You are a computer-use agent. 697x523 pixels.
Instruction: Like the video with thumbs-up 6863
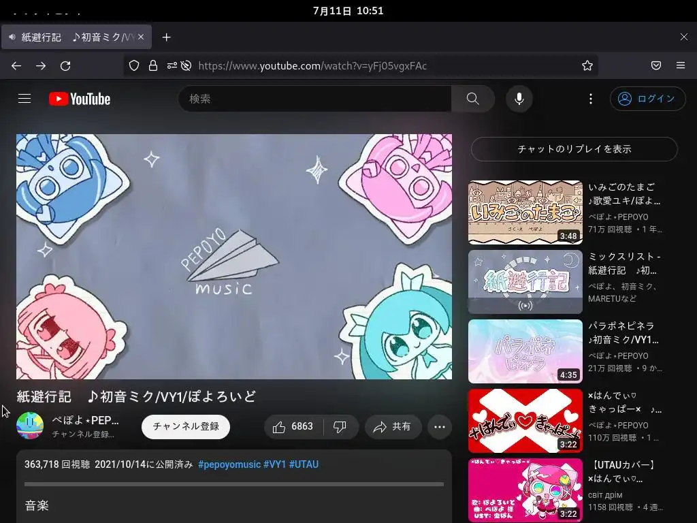293,426
